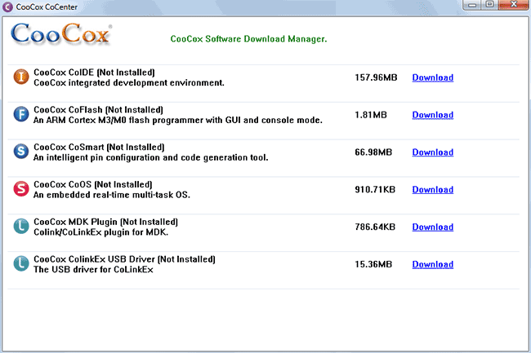Download the CooCox MDK Plugin
This screenshot has height=353, width=531.
[432, 227]
